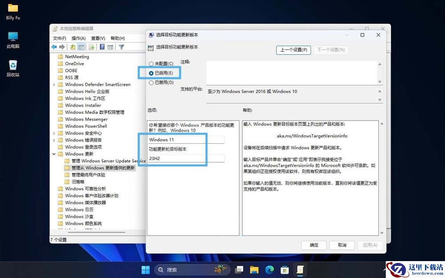Open the 查看(V) menu
Image resolution: width=445 pixels, height=278 pixels.
click(x=98, y=38)
